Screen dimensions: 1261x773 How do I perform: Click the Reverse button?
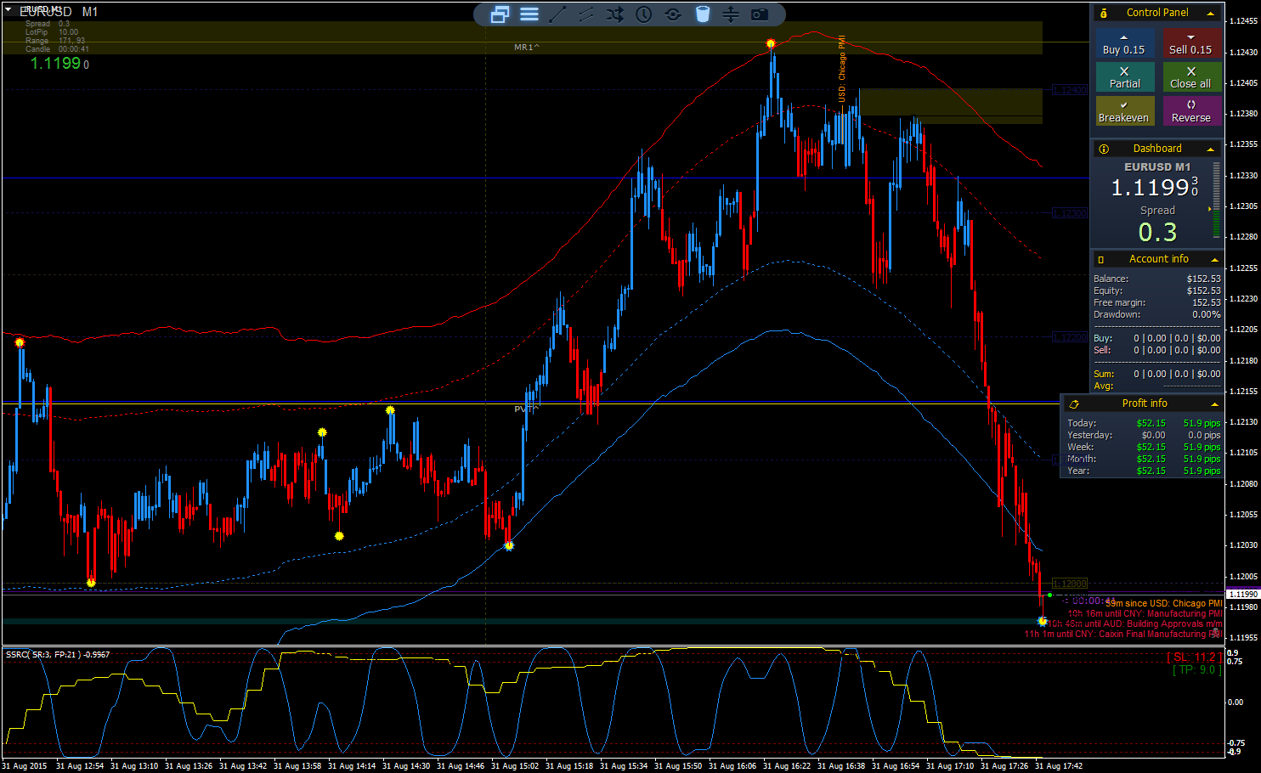pyautogui.click(x=1191, y=111)
